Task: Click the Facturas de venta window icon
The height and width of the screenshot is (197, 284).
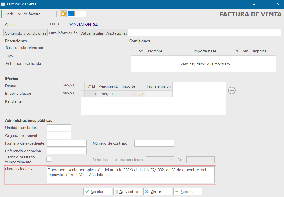Action: [3, 4]
